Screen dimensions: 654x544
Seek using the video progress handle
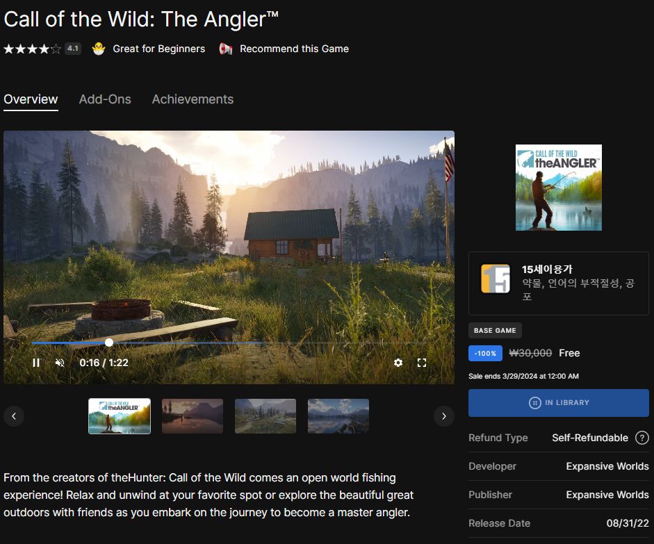tap(109, 343)
